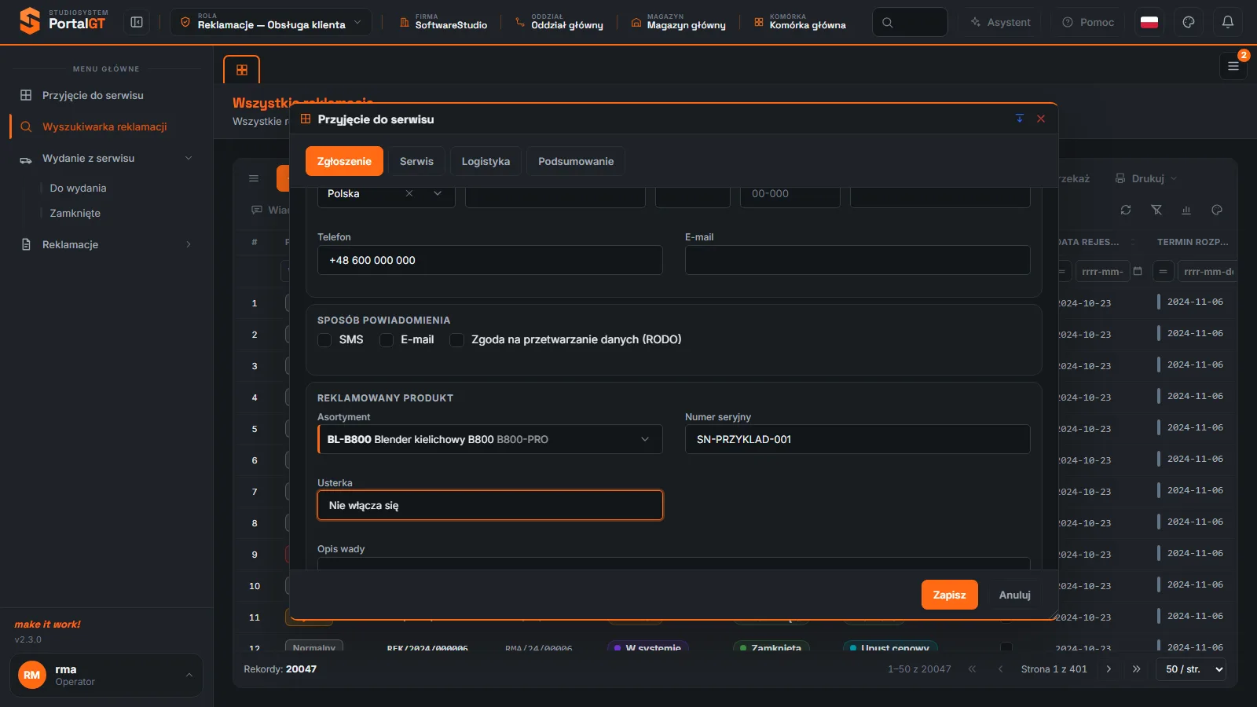Open Do wydania submenu item

[78, 188]
